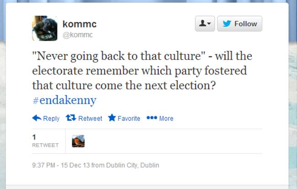Click the three-dot More icon
This screenshot has width=297, height=189.
(152, 118)
